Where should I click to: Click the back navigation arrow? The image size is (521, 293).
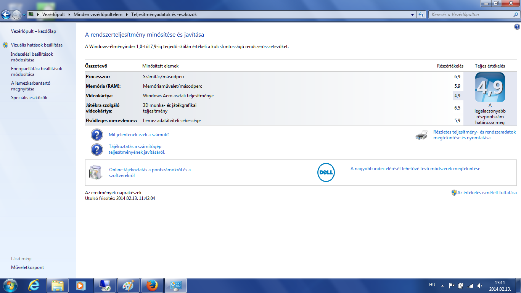pos(6,14)
